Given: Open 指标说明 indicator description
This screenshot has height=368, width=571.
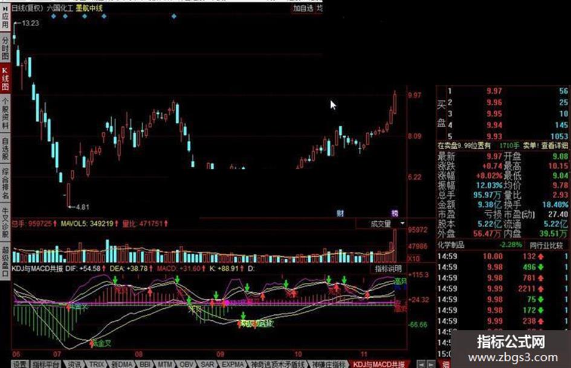Looking at the screenshot, I should [x=388, y=269].
